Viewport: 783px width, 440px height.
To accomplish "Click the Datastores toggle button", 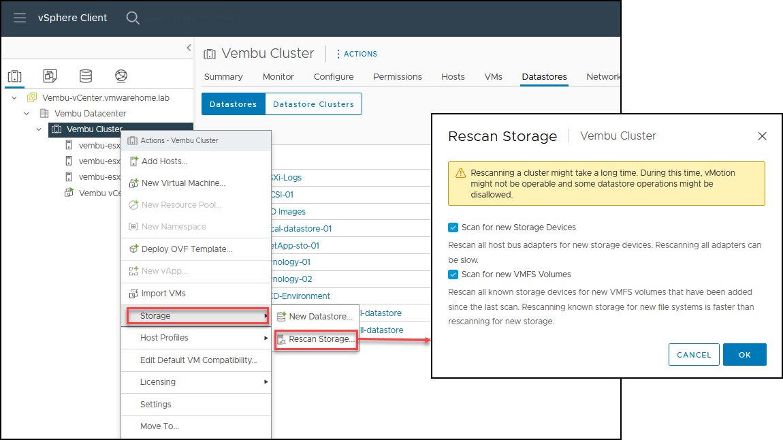I will point(234,104).
